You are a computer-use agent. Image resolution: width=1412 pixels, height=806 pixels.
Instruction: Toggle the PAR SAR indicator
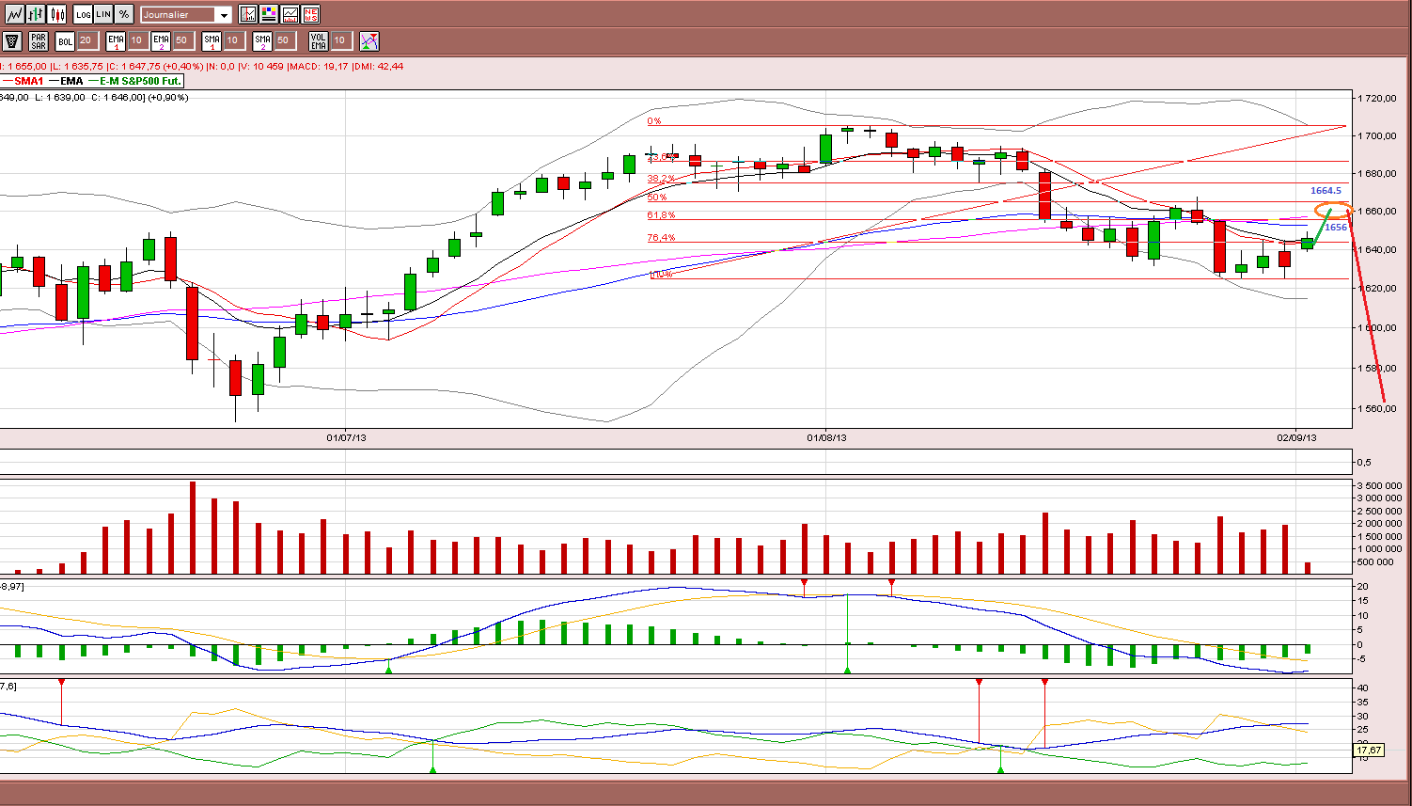(39, 40)
